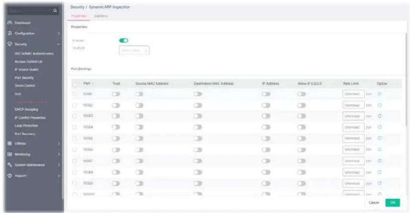Enable Source MAC Address check for 10GE2
This screenshot has width=410, height=213.
click(139, 105)
